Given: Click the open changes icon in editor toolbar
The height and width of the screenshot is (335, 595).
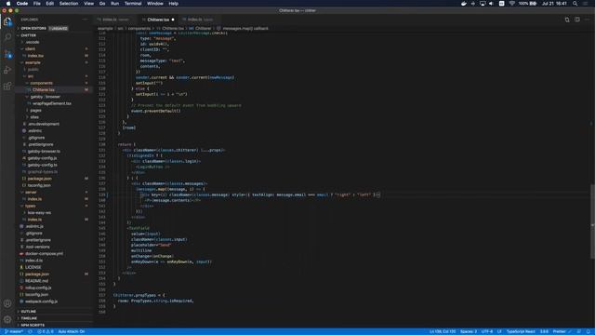Looking at the screenshot, I should point(567,20).
